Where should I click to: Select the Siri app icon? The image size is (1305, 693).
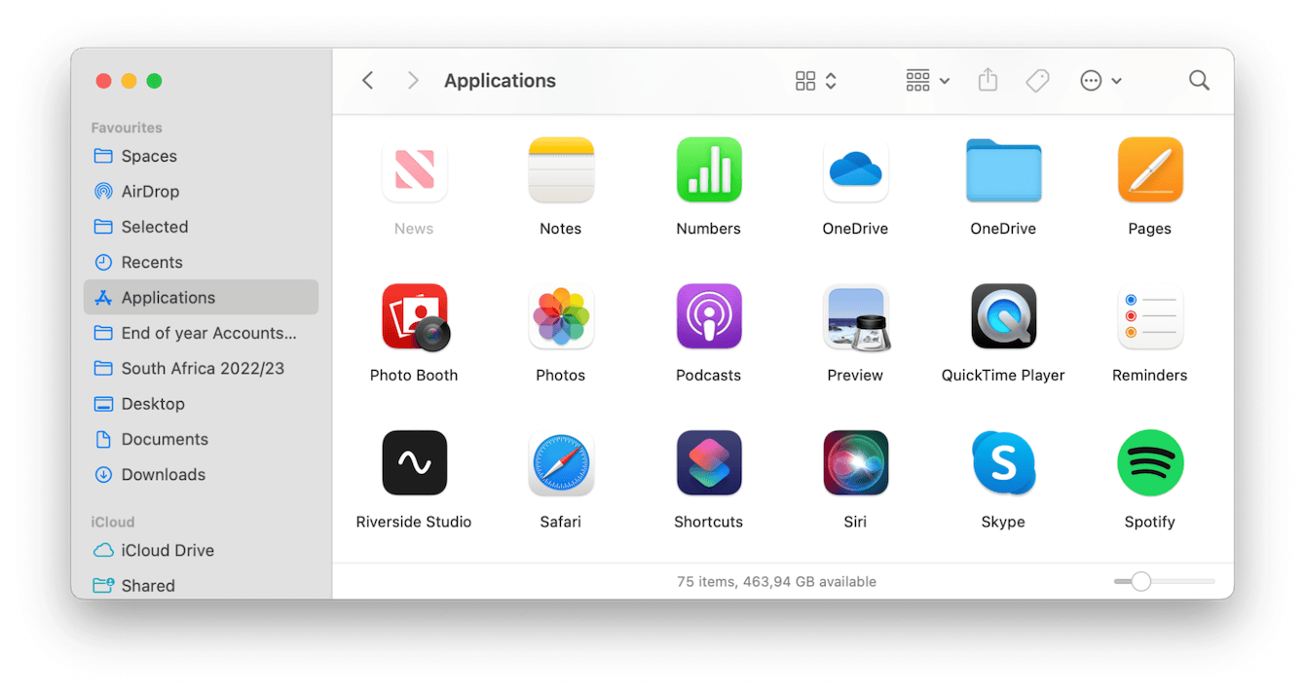855,463
